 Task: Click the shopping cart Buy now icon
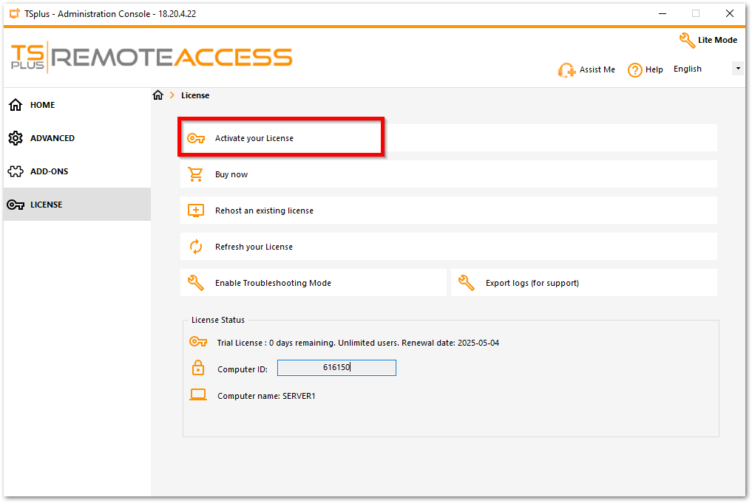click(196, 174)
